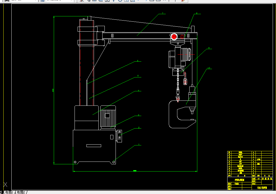
Task: Switch to the 布局2 layout tab
Action: [x=21, y=192]
